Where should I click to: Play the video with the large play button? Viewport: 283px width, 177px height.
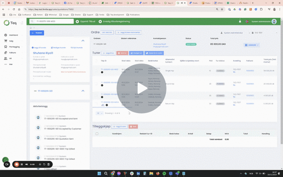pos(141,88)
